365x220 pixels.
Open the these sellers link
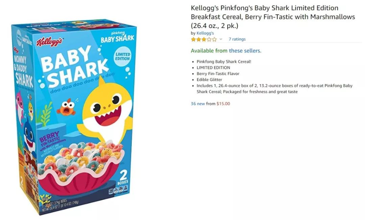pyautogui.click(x=245, y=51)
